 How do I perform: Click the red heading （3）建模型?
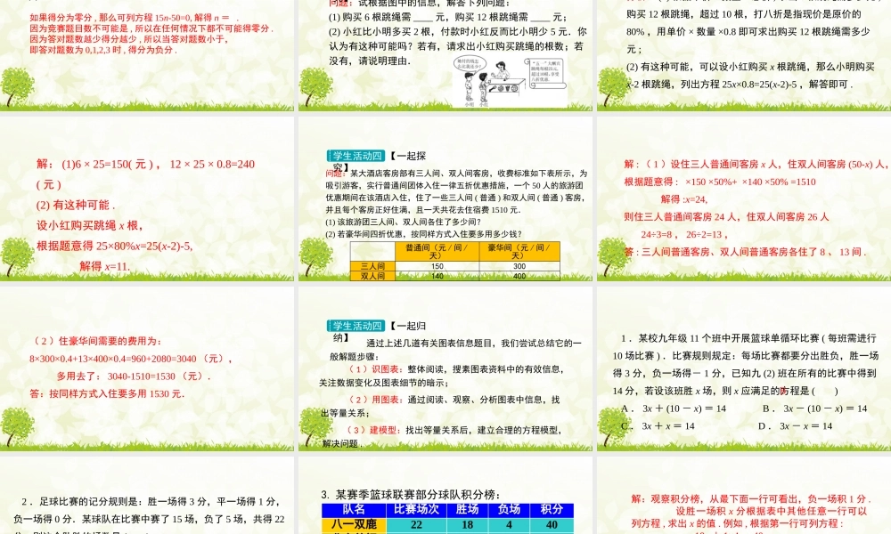click(372, 430)
